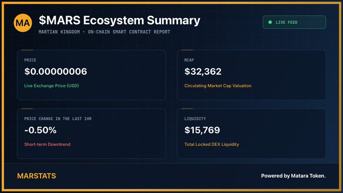Image resolution: width=343 pixels, height=193 pixels.
Task: Click the -0.50% price change value
Action: [x=40, y=131]
